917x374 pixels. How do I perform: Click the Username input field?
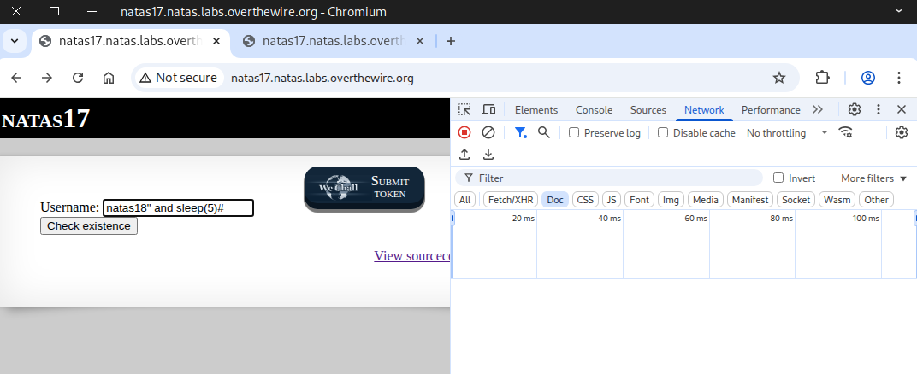[x=178, y=207]
